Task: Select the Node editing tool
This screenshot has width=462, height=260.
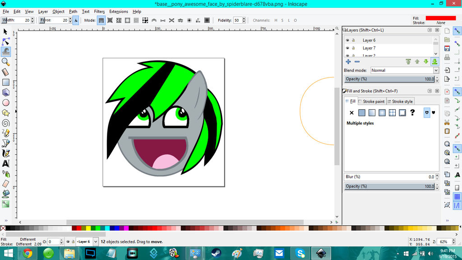Action: (x=6, y=41)
